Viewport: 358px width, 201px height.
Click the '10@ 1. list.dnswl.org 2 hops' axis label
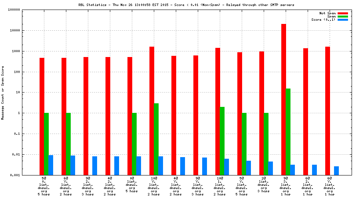220,186
